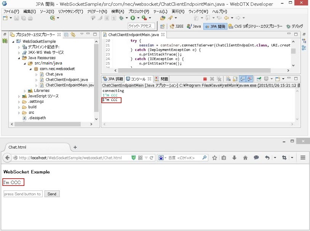Bookmark page with the star icon

click(x=214, y=158)
